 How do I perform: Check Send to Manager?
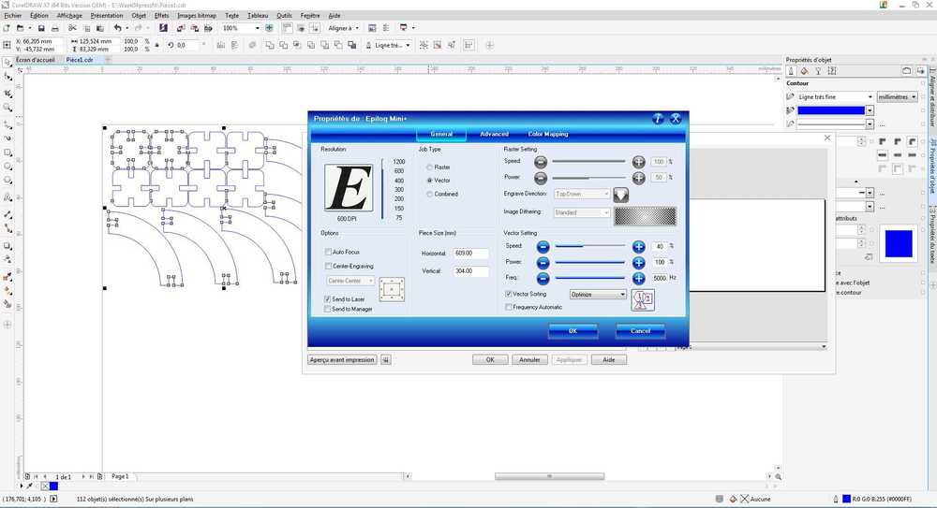(x=327, y=310)
